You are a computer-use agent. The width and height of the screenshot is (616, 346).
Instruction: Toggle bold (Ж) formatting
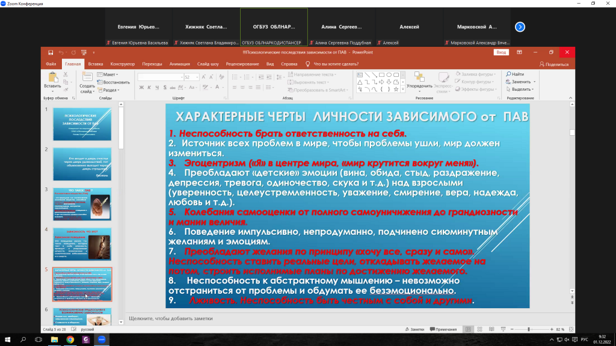click(141, 88)
